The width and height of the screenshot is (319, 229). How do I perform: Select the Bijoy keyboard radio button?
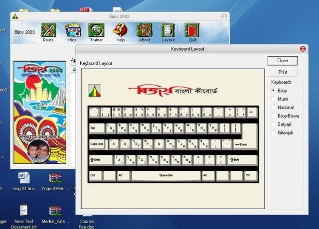tap(274, 91)
